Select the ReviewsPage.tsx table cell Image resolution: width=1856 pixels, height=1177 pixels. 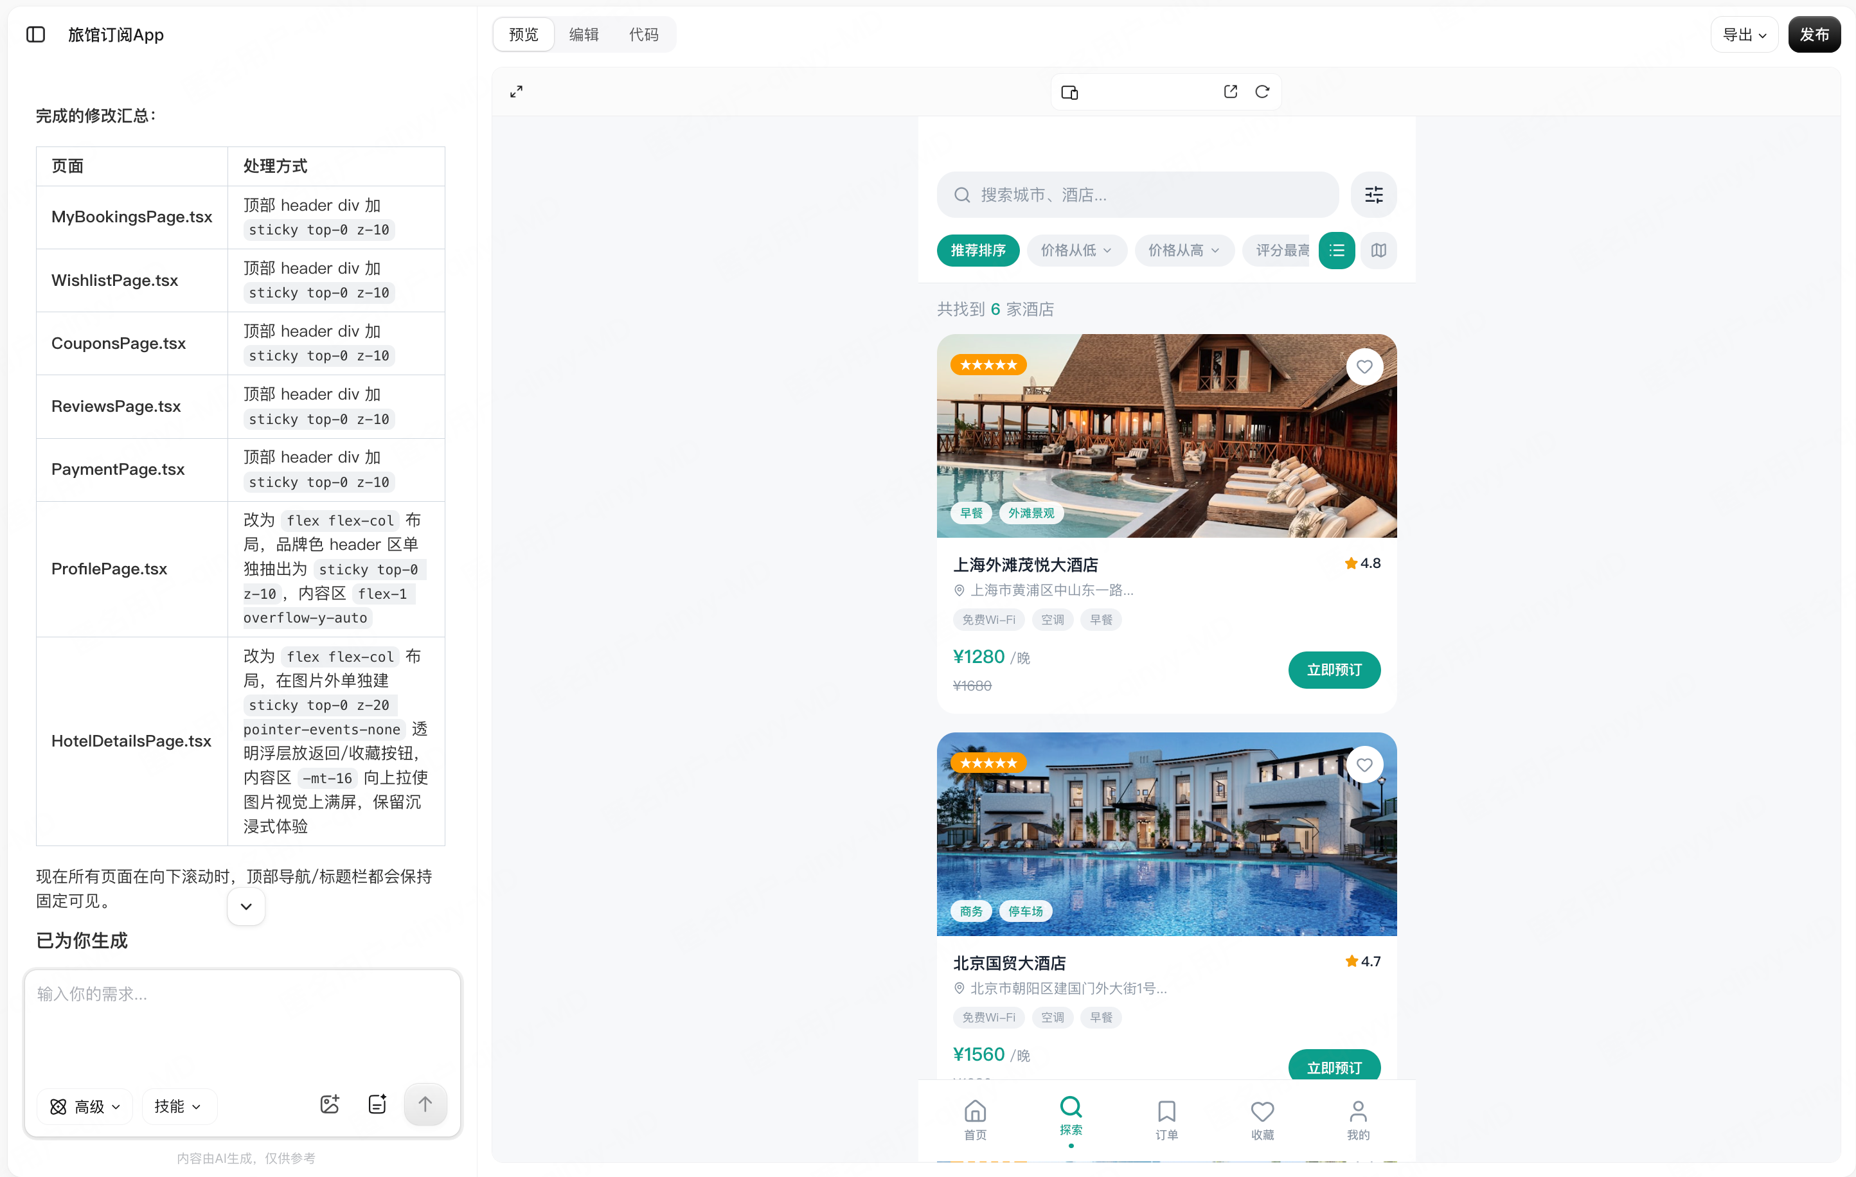(132, 407)
